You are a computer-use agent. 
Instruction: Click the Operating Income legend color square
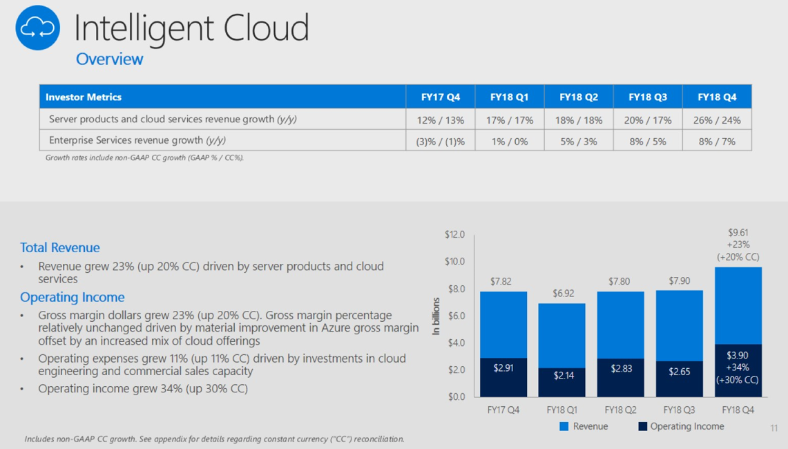(642, 426)
